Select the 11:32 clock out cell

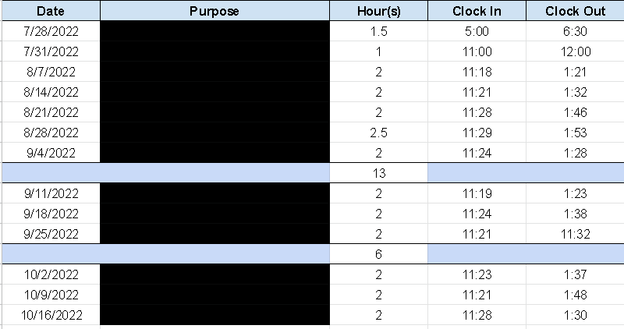click(575, 234)
